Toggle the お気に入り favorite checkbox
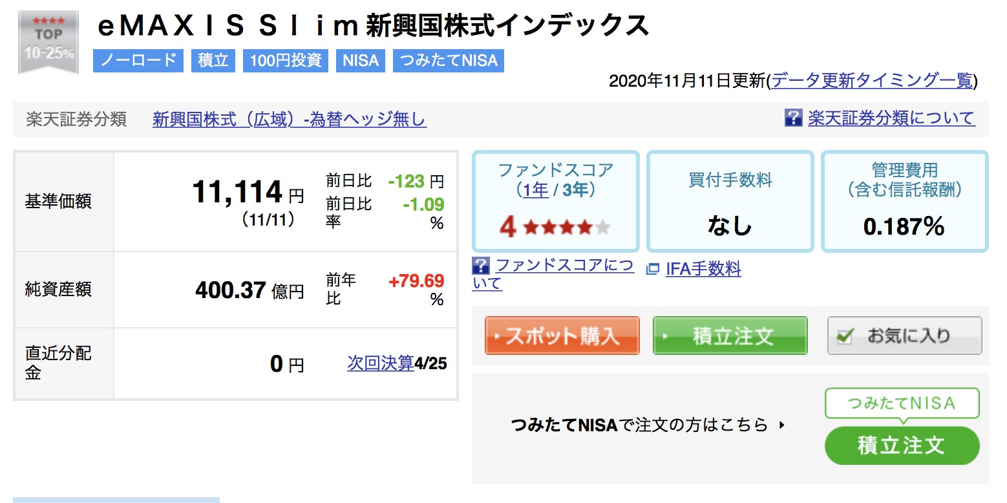This screenshot has width=1007, height=503. (845, 336)
